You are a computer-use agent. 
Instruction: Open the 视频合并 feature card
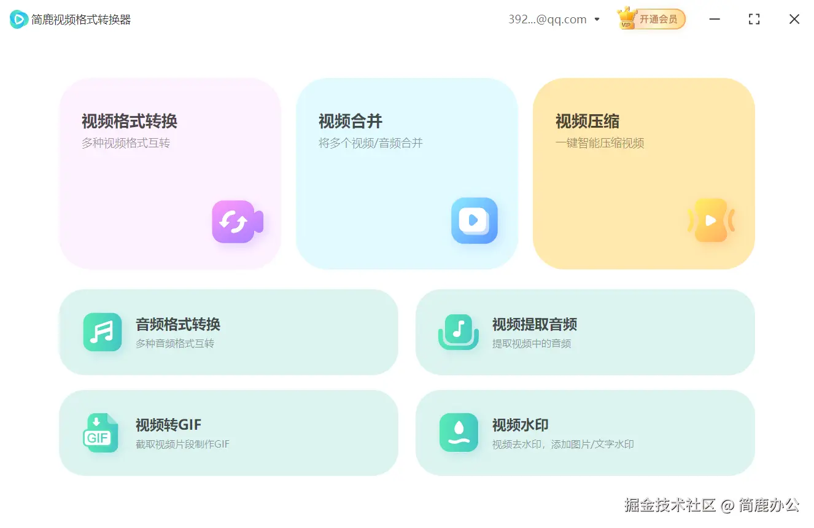pos(407,173)
